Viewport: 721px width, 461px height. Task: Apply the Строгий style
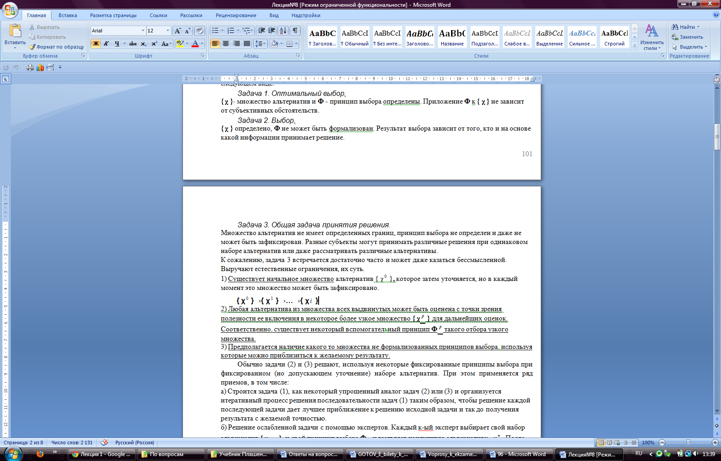click(x=614, y=37)
